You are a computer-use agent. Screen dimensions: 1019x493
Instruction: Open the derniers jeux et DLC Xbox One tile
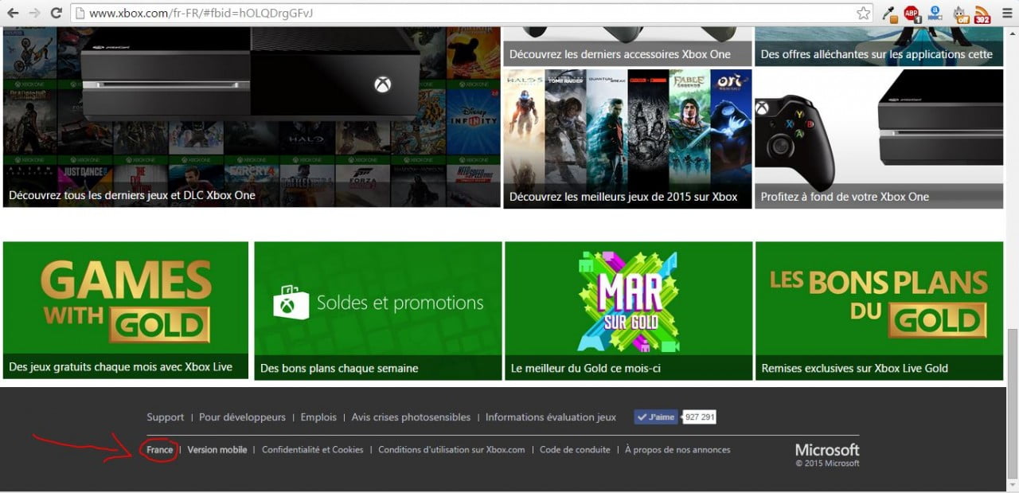click(252, 117)
